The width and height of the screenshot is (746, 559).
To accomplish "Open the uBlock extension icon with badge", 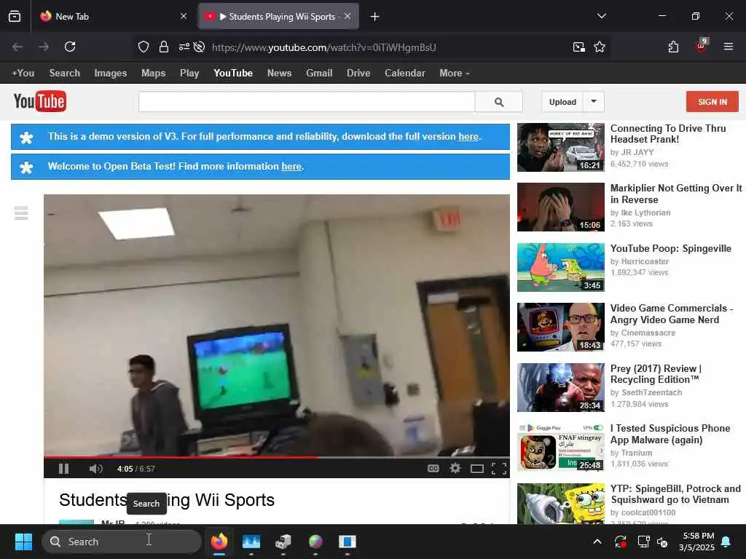I will (x=702, y=46).
